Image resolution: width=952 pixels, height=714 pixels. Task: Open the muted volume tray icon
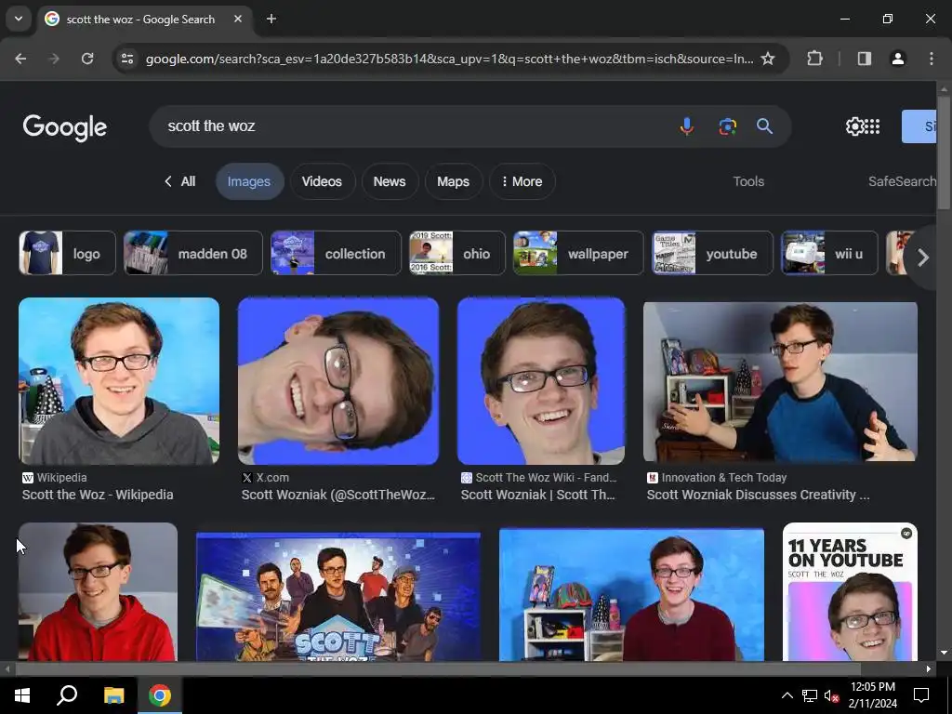(x=831, y=695)
